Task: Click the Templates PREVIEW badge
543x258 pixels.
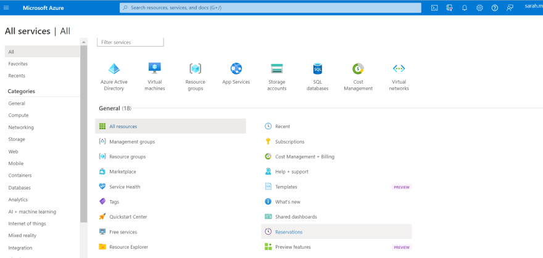Action: [402, 187]
